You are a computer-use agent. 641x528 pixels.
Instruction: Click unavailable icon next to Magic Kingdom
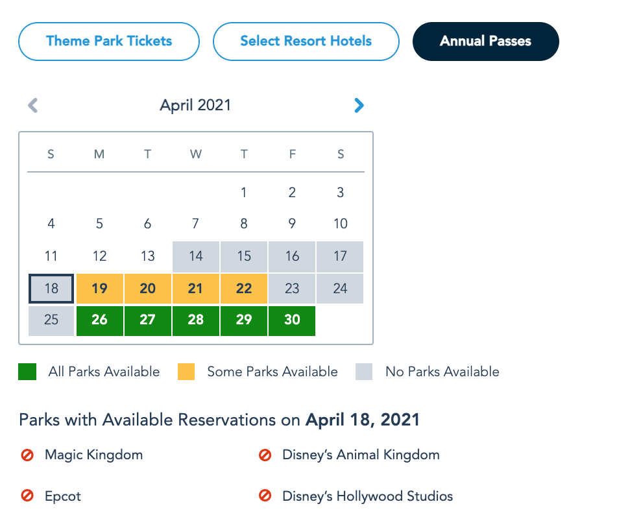[27, 455]
